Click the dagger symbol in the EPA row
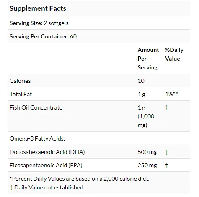This screenshot has height=197, width=199. point(167,165)
